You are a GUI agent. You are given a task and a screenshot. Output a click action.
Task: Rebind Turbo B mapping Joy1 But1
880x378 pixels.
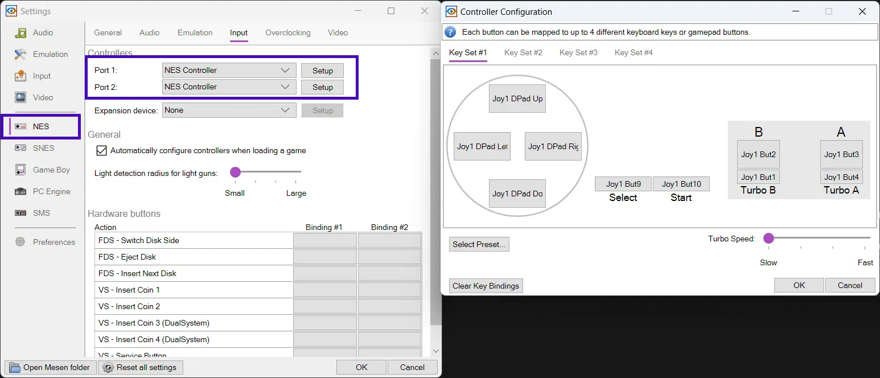[x=758, y=177]
